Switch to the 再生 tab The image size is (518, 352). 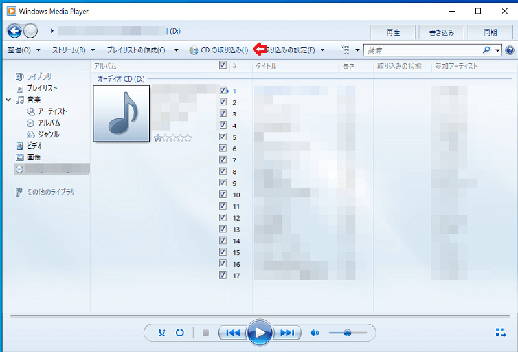393,32
